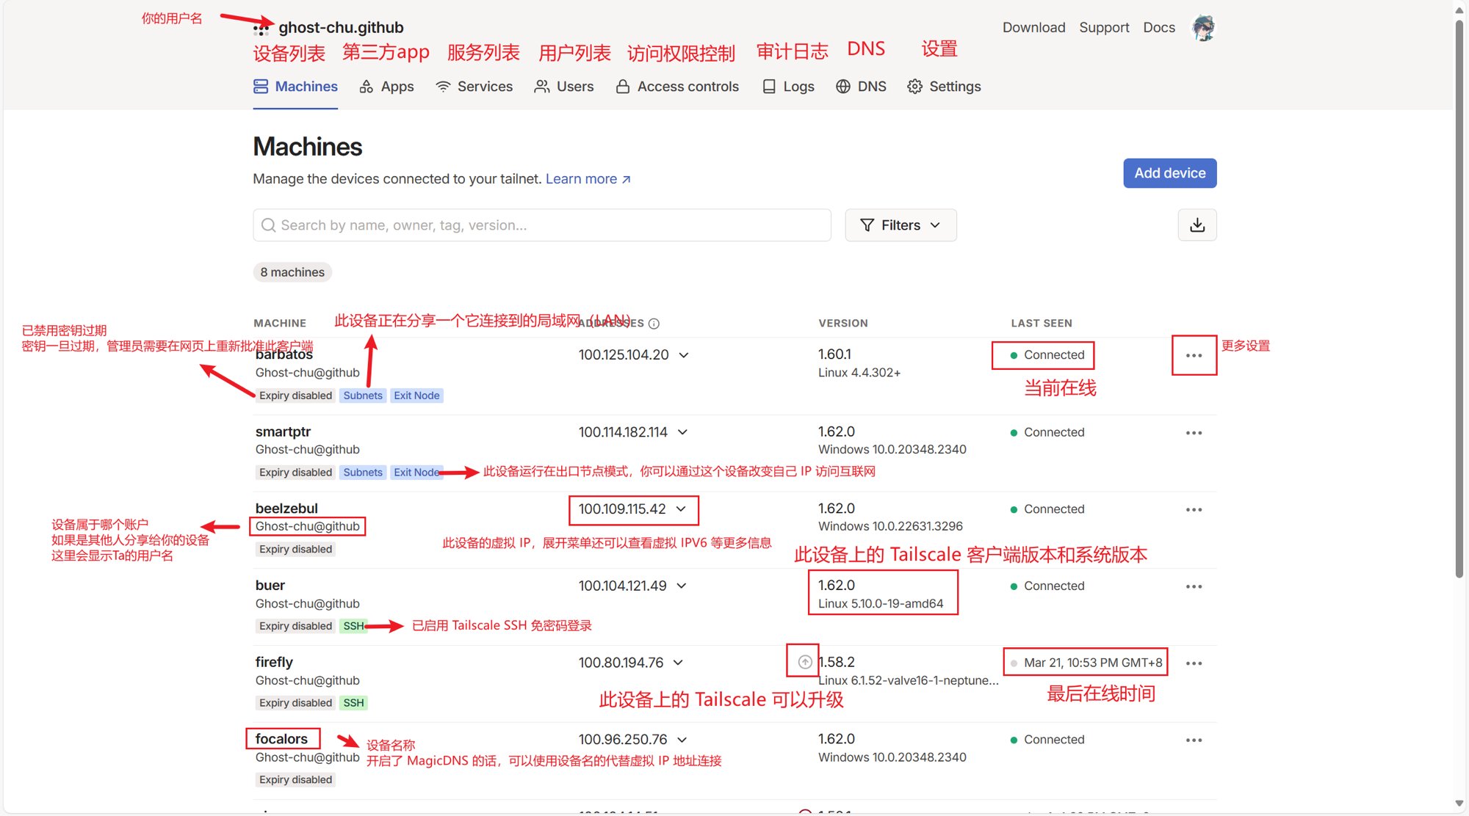1469x816 pixels.
Task: Open the DNS tab
Action: 861,87
